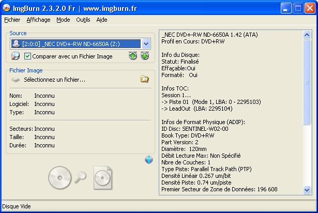Open the Affichage menu

click(38, 20)
